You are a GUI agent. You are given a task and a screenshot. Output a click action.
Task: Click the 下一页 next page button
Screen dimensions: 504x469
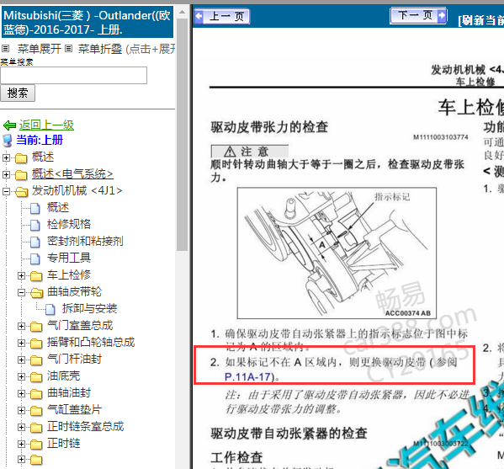[418, 15]
